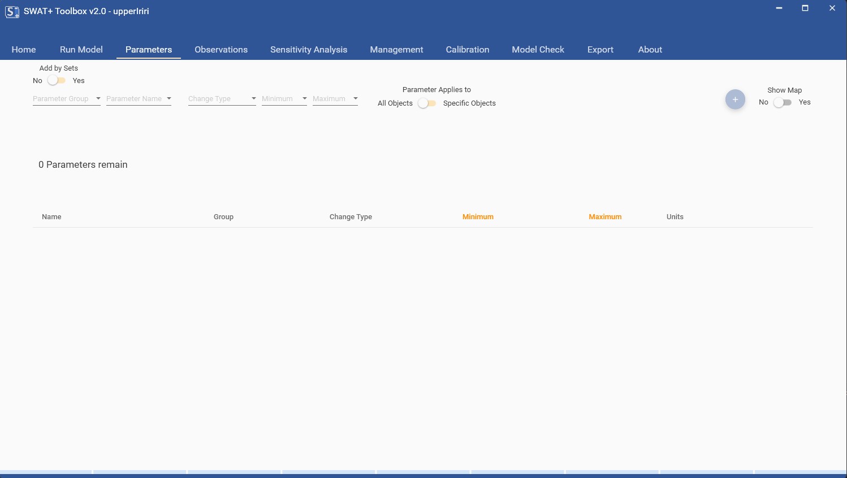Close the SWAT+ Toolbox window
The width and height of the screenshot is (847, 478).
(832, 8)
